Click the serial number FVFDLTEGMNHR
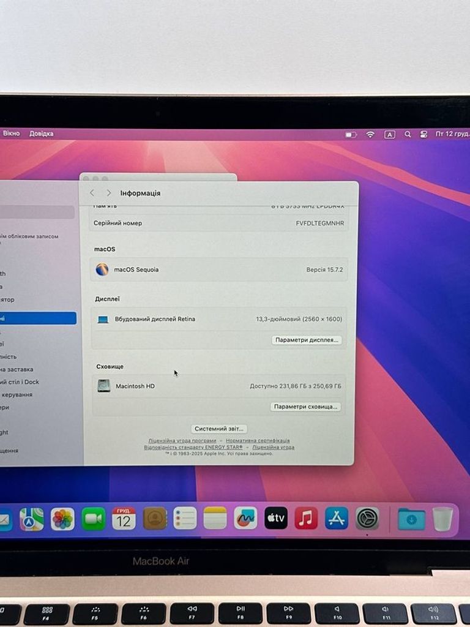This screenshot has height=627, width=470. click(x=319, y=223)
